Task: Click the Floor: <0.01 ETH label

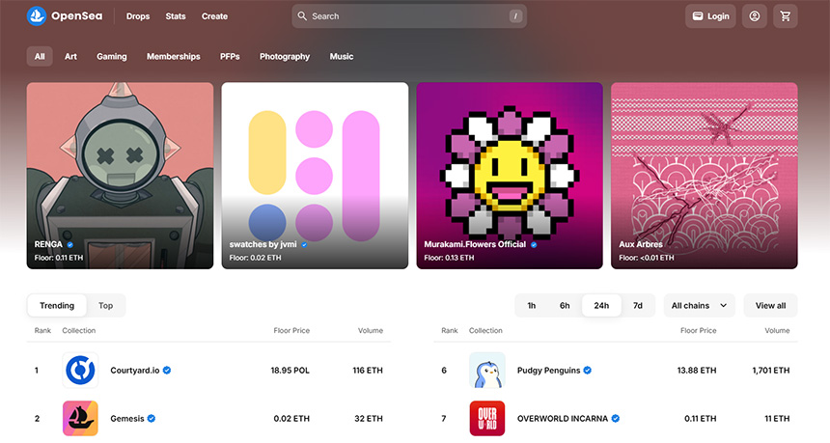Action: point(647,258)
